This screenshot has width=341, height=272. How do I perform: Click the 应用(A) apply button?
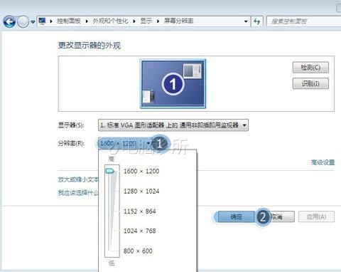pyautogui.click(x=316, y=216)
